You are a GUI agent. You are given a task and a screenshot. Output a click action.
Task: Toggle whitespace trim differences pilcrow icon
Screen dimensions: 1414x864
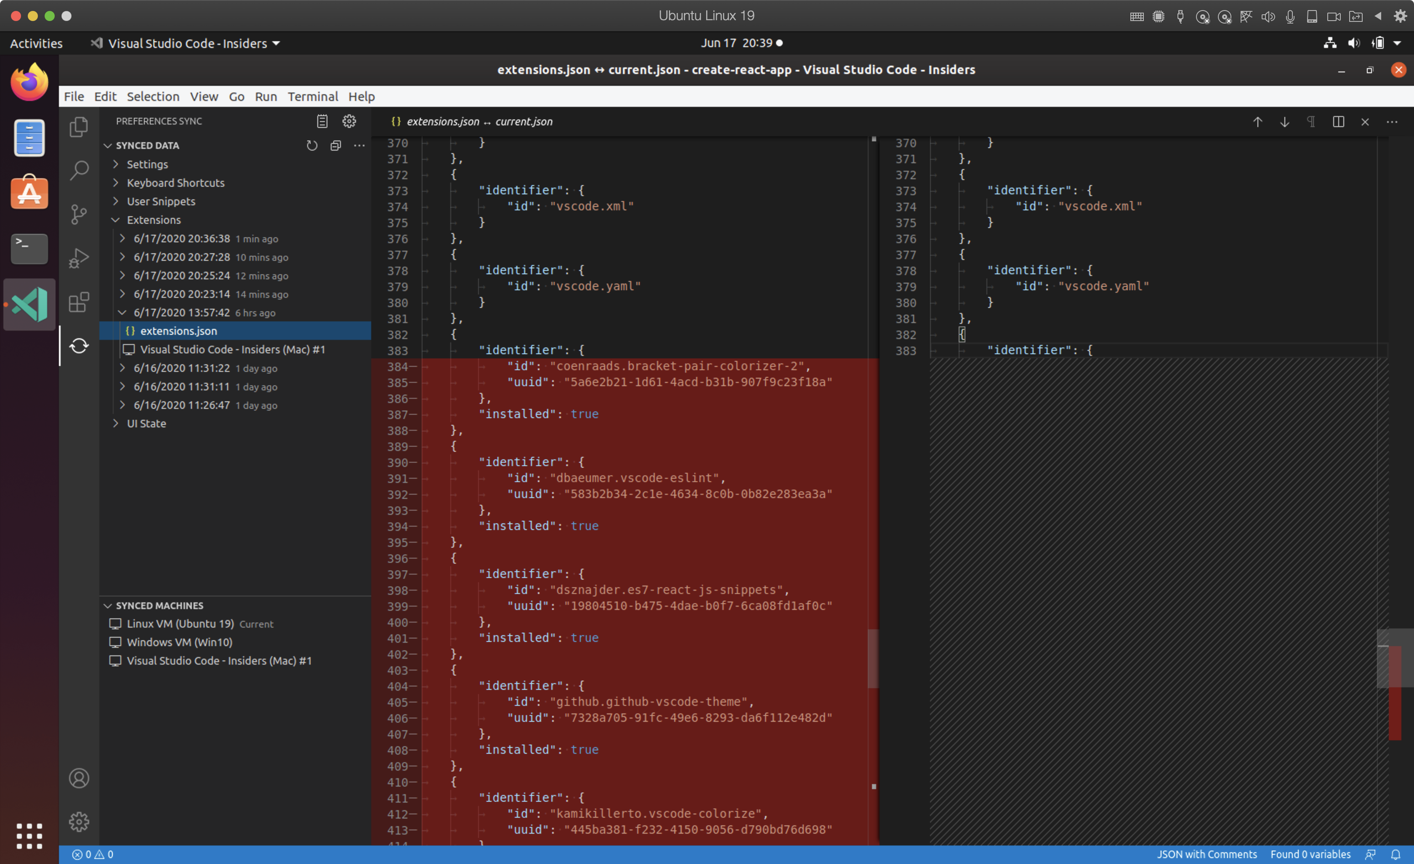1311,122
